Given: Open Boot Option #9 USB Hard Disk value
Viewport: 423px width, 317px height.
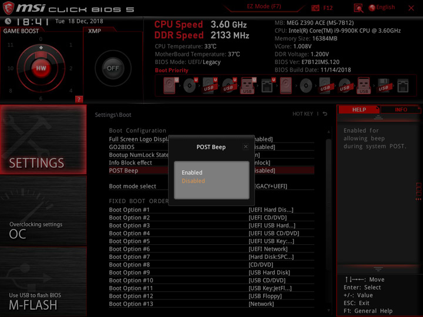Looking at the screenshot, I should click(x=269, y=272).
